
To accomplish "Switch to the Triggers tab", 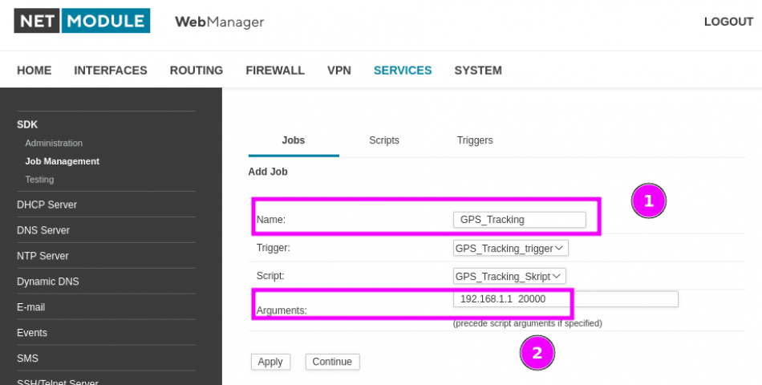I will point(475,140).
